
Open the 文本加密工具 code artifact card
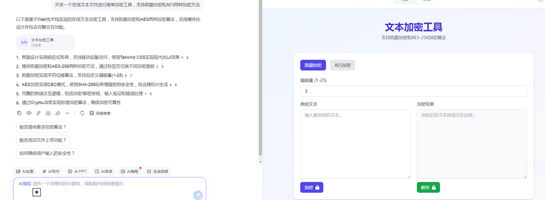click(46, 42)
